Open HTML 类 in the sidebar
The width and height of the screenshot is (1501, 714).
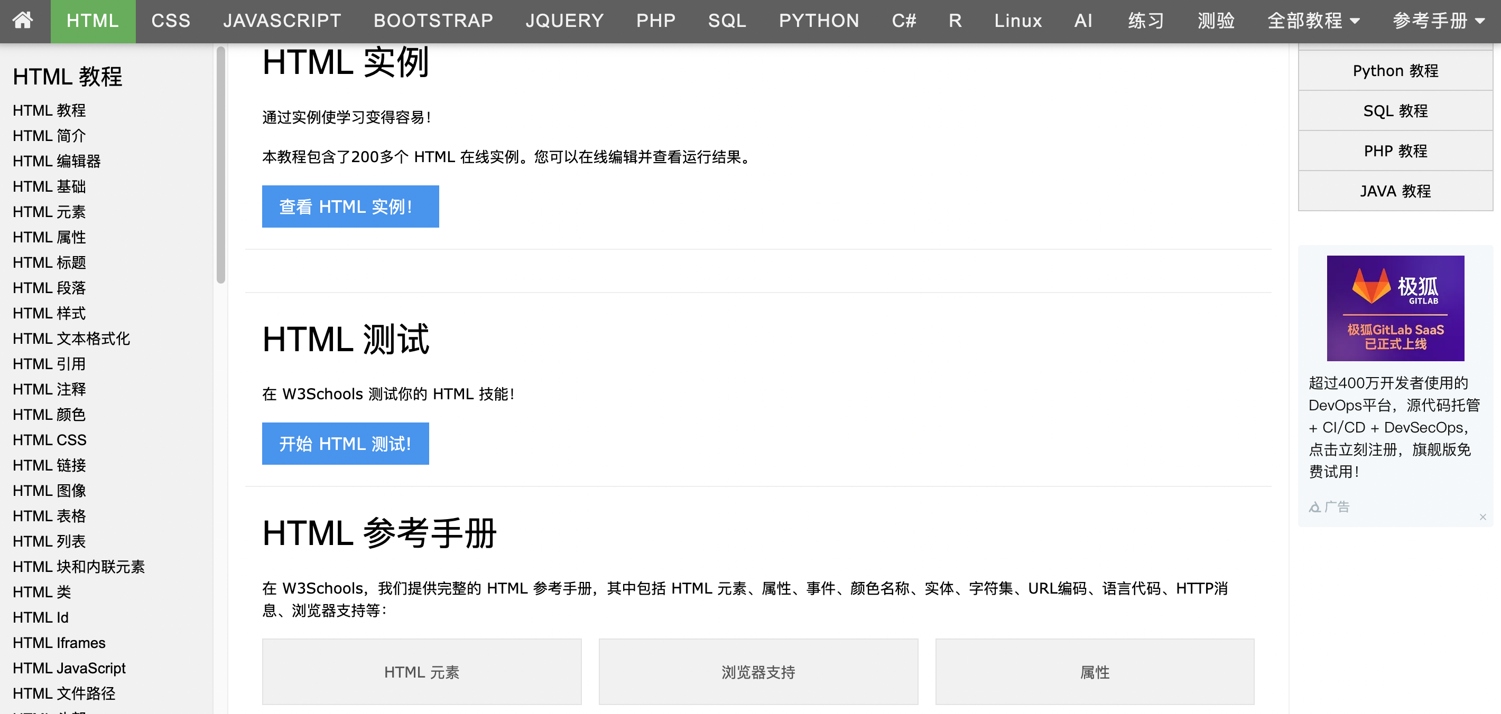coord(42,591)
